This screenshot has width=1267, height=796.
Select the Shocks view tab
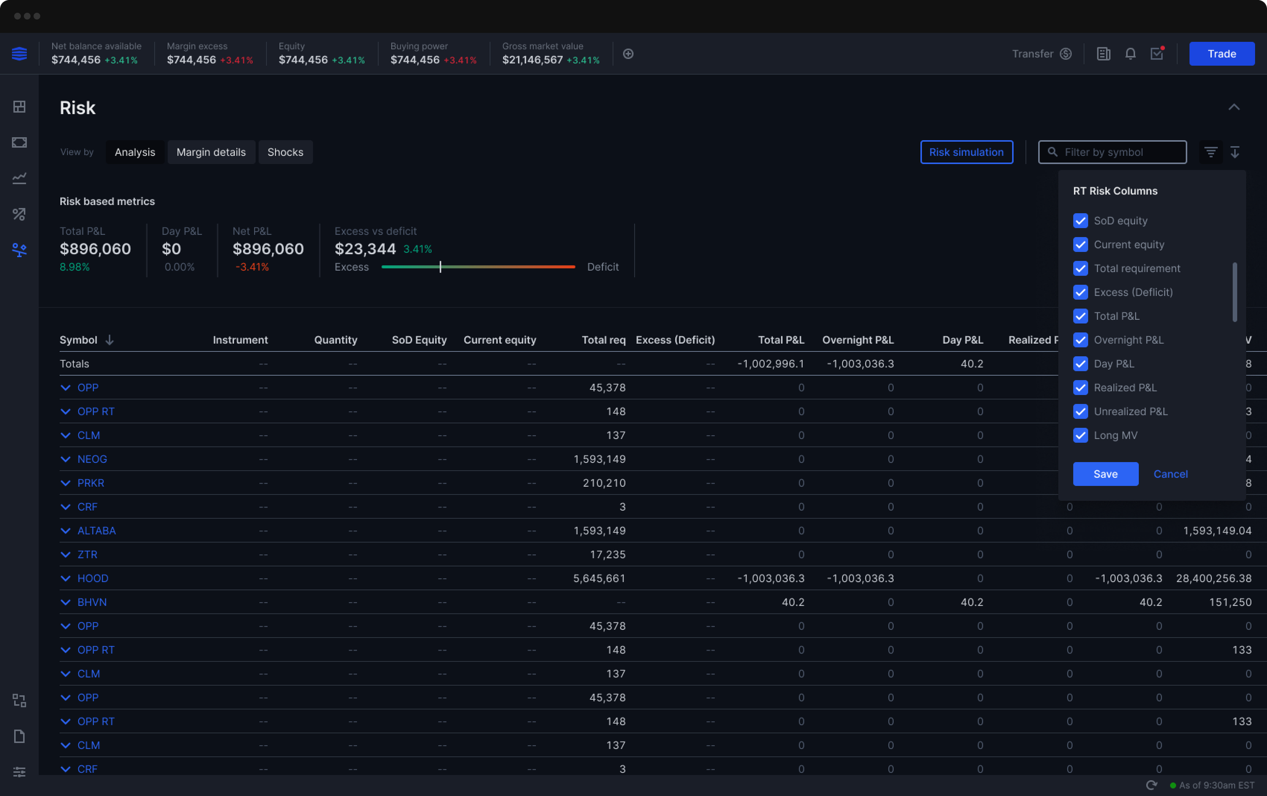pyautogui.click(x=285, y=152)
